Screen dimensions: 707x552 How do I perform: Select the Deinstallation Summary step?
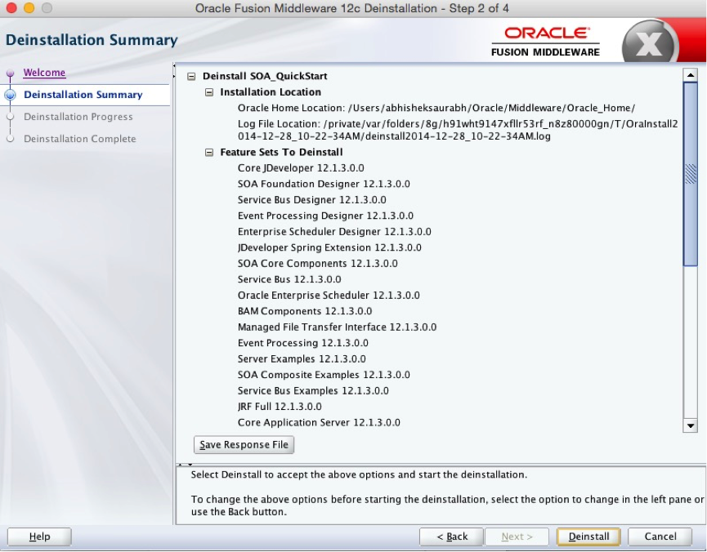tap(83, 95)
